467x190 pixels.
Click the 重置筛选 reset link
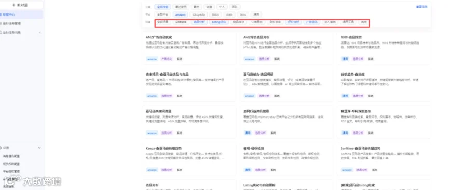[422, 7]
